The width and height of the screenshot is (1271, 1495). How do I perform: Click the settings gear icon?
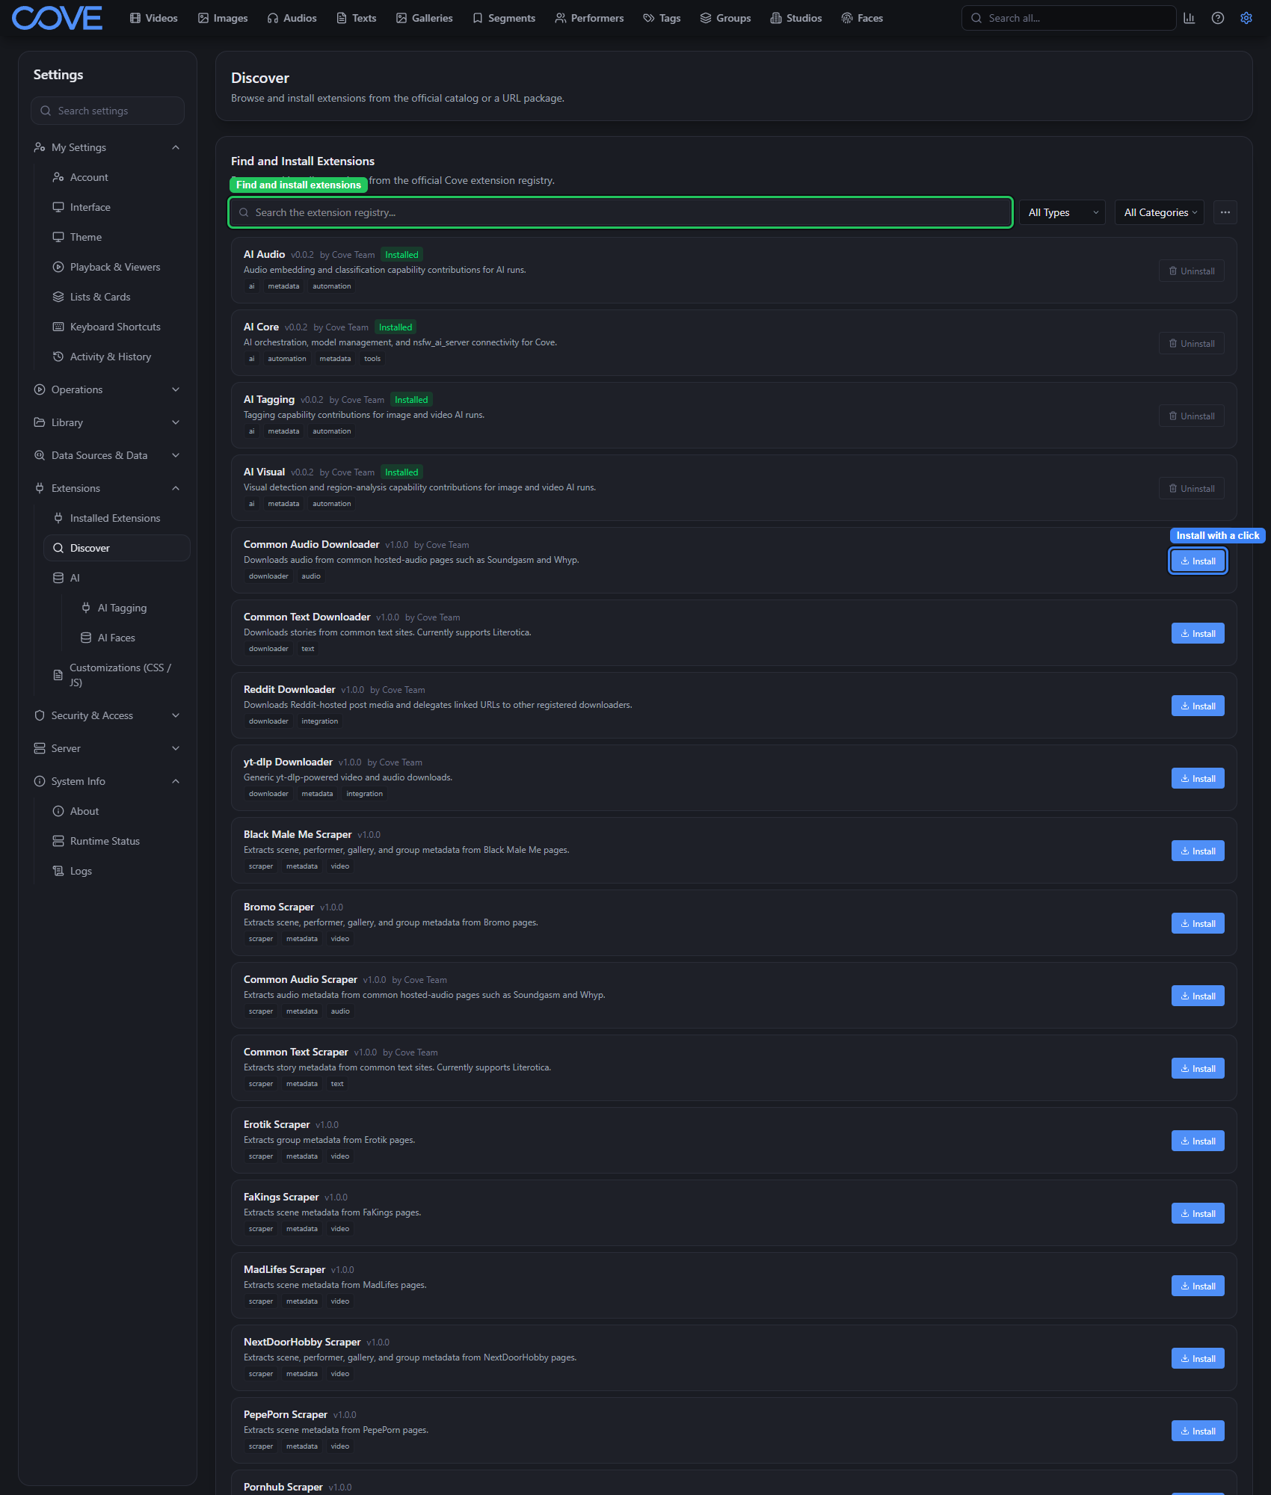click(x=1246, y=18)
